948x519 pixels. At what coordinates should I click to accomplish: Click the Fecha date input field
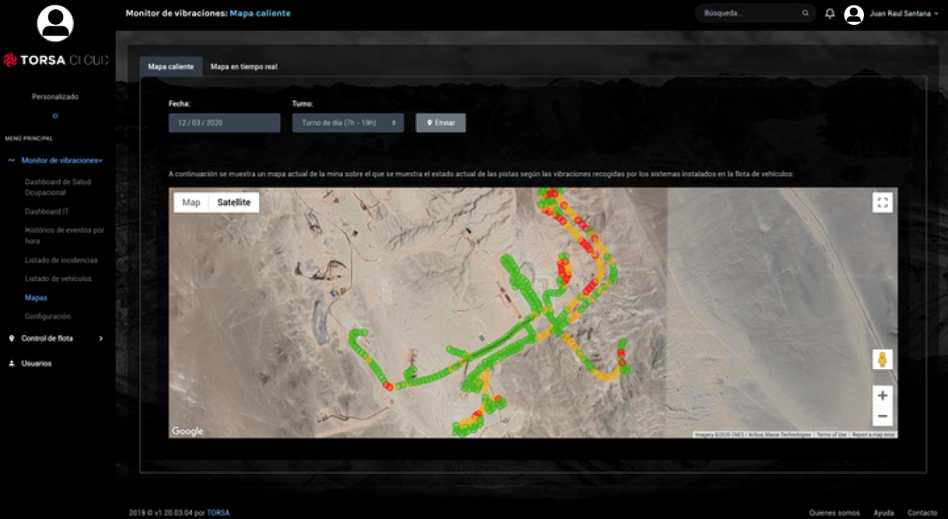tap(224, 123)
